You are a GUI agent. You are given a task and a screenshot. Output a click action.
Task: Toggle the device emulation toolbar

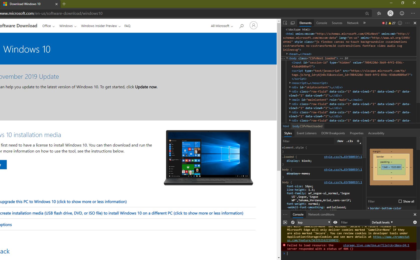click(292, 23)
